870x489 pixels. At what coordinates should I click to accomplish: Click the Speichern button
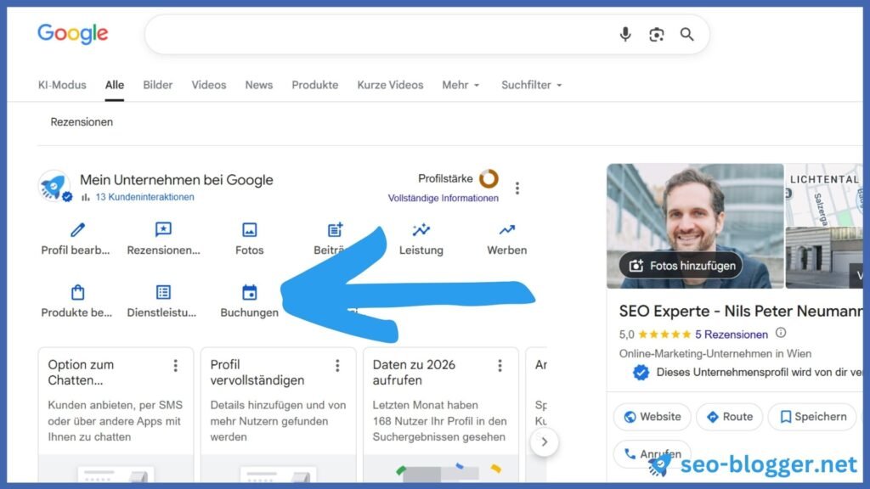tap(813, 417)
